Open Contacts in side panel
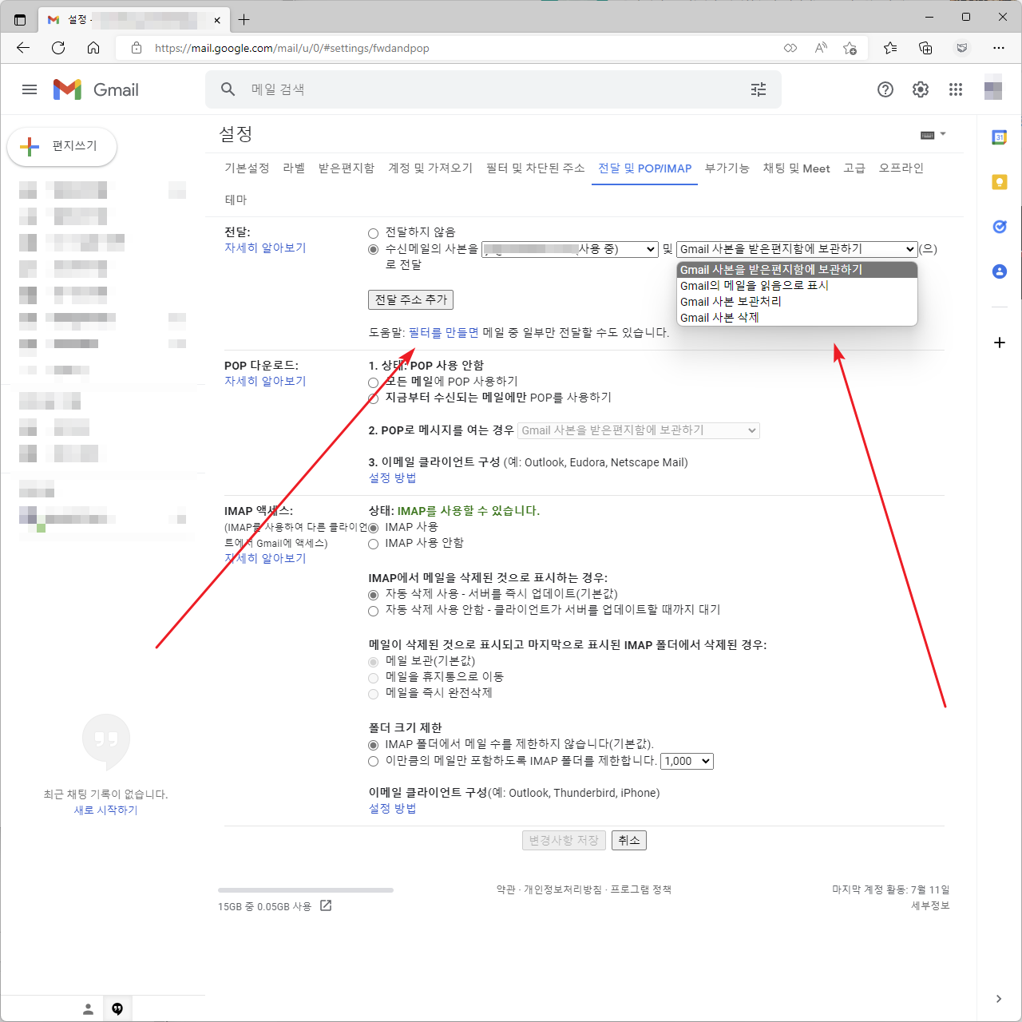Image resolution: width=1022 pixels, height=1022 pixels. [1000, 271]
